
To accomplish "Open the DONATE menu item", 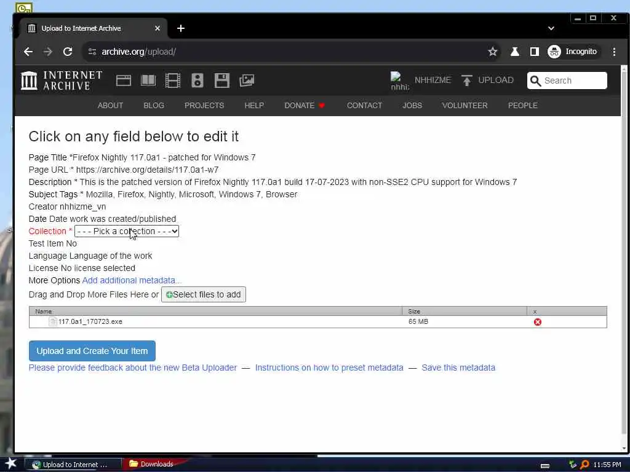I will 305,106.
